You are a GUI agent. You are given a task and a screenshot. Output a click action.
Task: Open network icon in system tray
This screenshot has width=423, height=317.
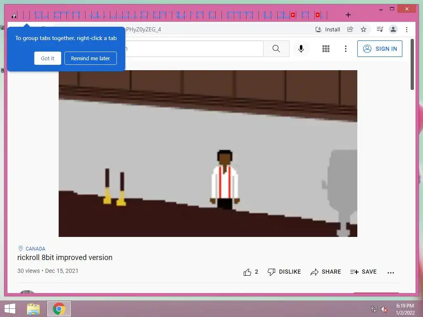click(374, 309)
